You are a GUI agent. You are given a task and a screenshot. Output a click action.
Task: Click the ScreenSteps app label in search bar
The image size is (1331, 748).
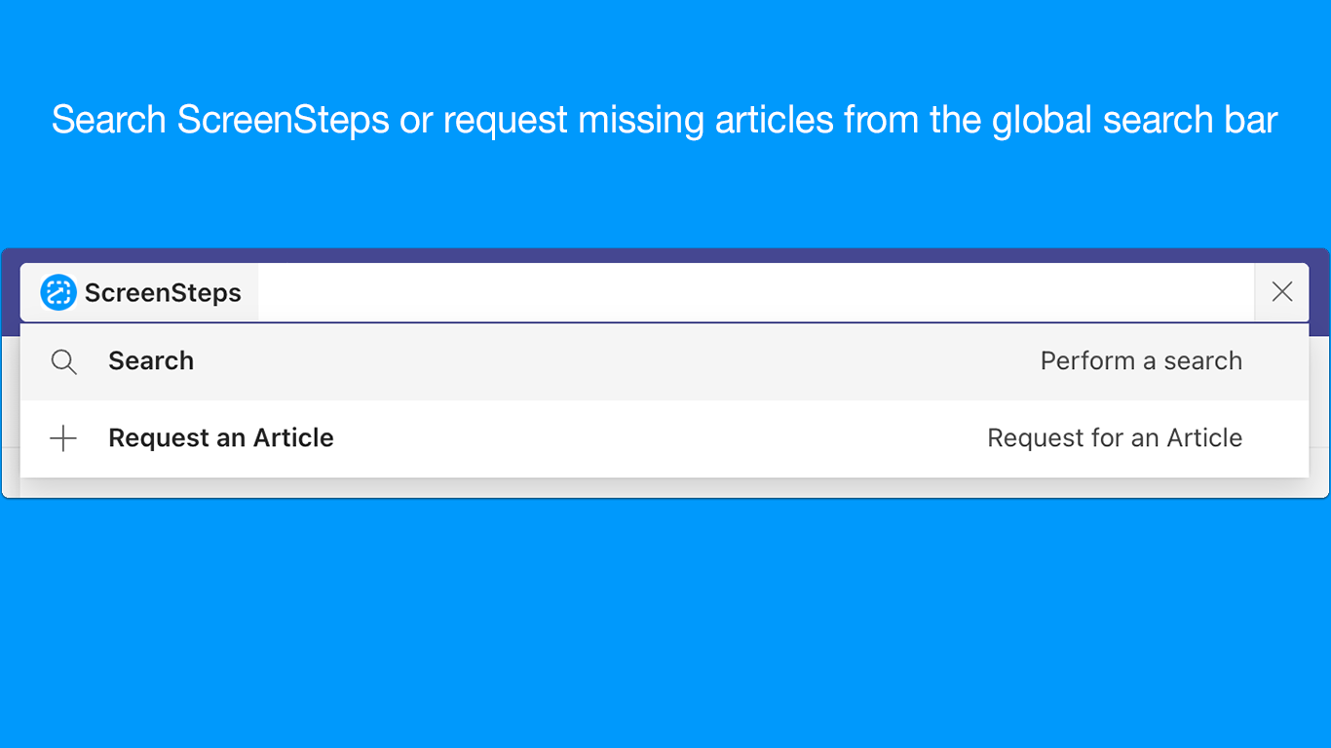pos(163,293)
